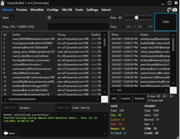180x139 pixels.
Task: Click bots table vertical scrollbar up arrow
Action: coord(105,35)
